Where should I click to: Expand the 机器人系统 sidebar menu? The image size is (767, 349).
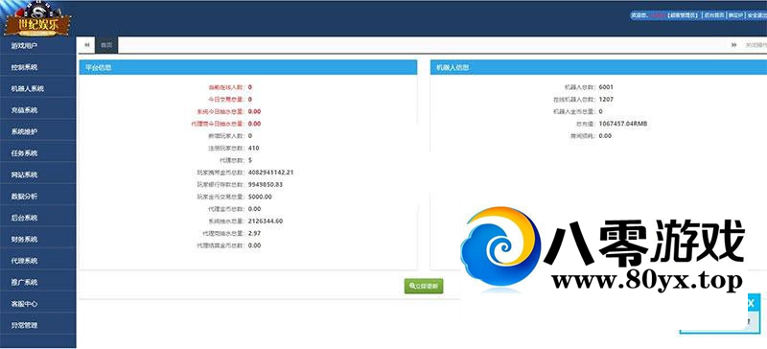click(x=37, y=88)
